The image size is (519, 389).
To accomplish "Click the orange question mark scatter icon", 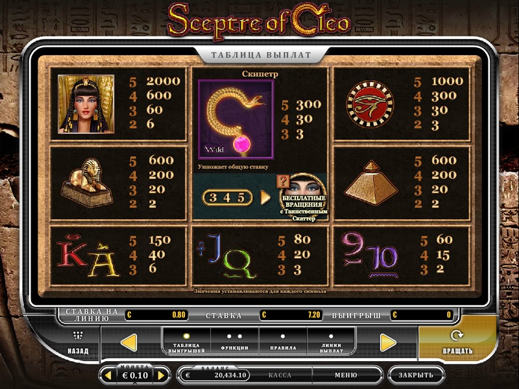I will [282, 182].
